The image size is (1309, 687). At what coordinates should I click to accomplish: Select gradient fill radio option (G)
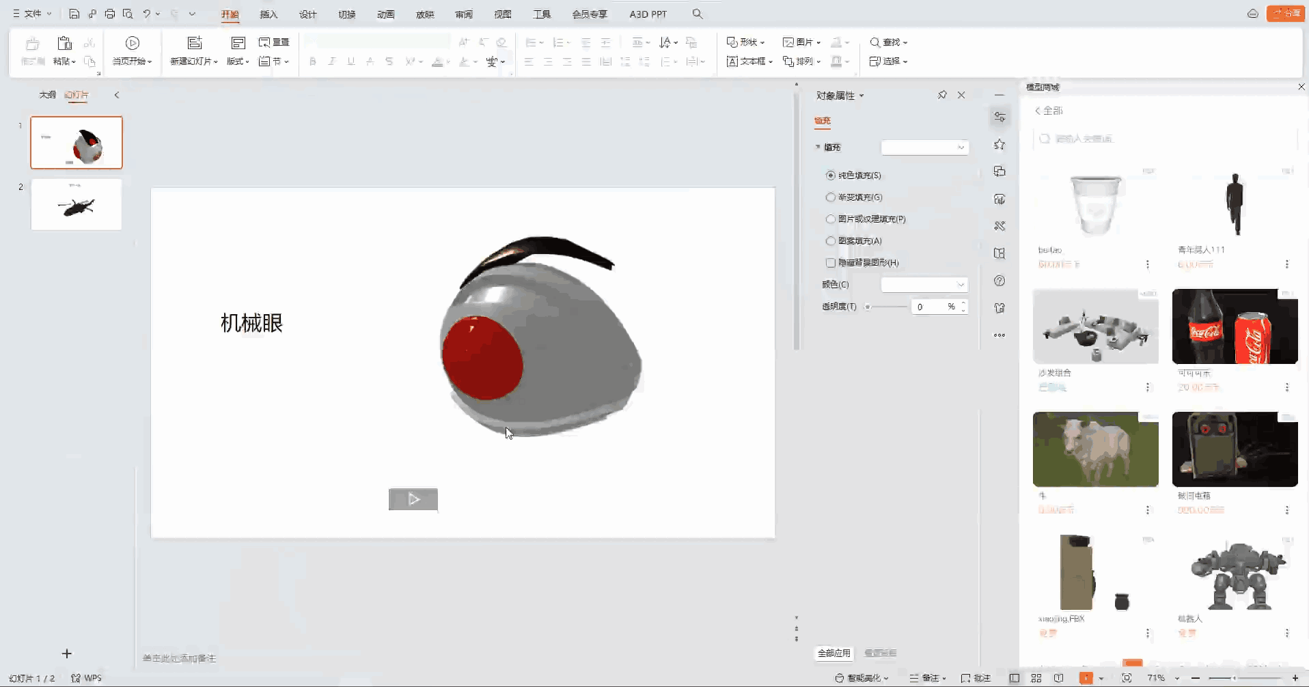point(830,197)
